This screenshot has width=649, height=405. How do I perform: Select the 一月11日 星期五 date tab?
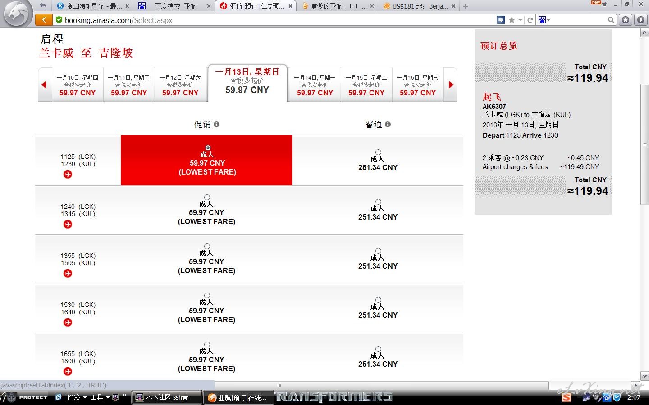pyautogui.click(x=129, y=85)
